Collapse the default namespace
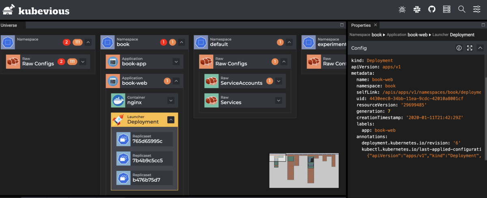Screen dimensions: 487x198 pyautogui.click(x=289, y=42)
